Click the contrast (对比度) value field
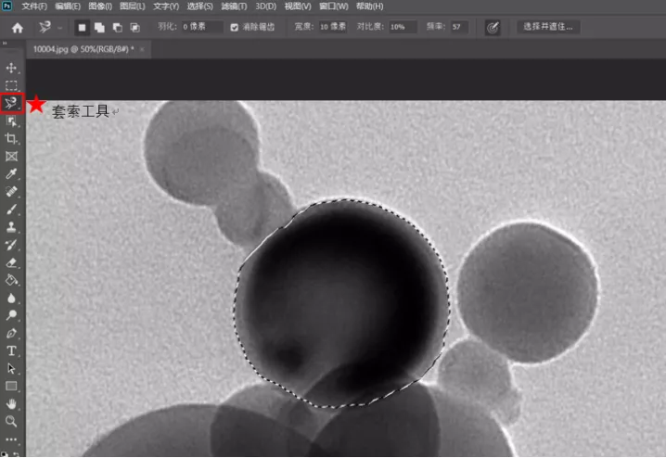Screen dimensions: 666x458 point(403,27)
